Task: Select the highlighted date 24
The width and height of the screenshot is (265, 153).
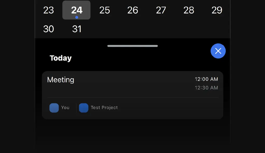Action: pyautogui.click(x=76, y=10)
